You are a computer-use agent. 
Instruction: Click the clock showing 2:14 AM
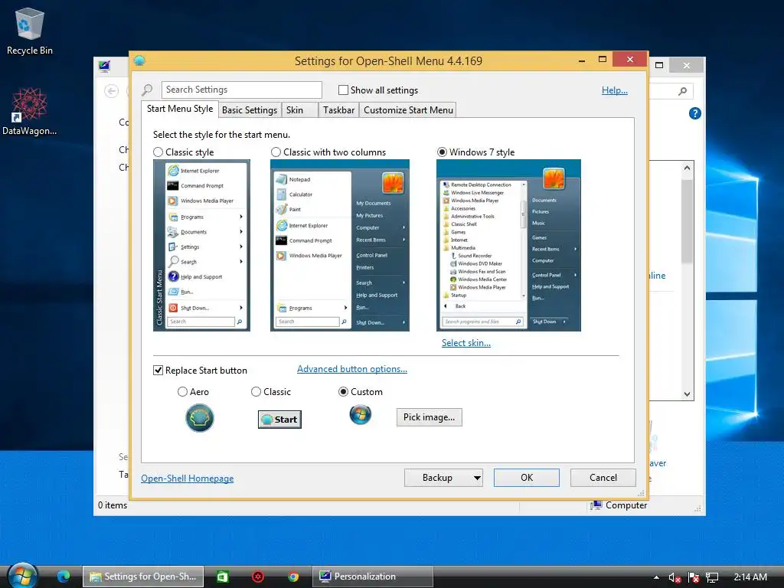750,577
